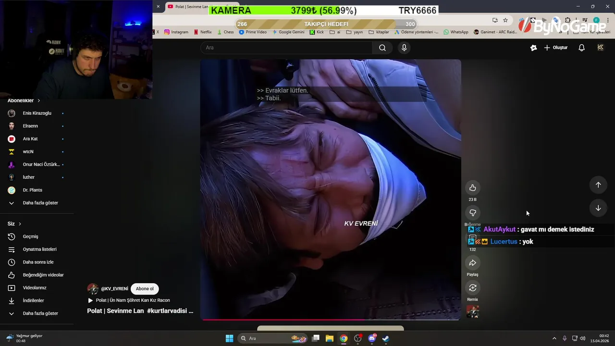Viewport: 615px width, 346px height.
Task: Click the YouTube search magnifier button
Action: pyautogui.click(x=382, y=48)
